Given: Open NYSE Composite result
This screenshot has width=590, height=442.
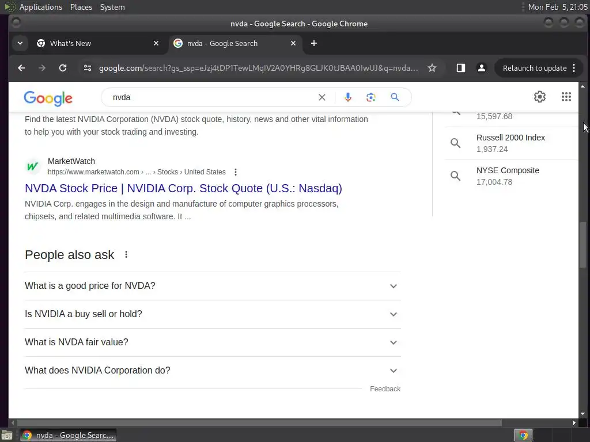Looking at the screenshot, I should click(x=510, y=176).
